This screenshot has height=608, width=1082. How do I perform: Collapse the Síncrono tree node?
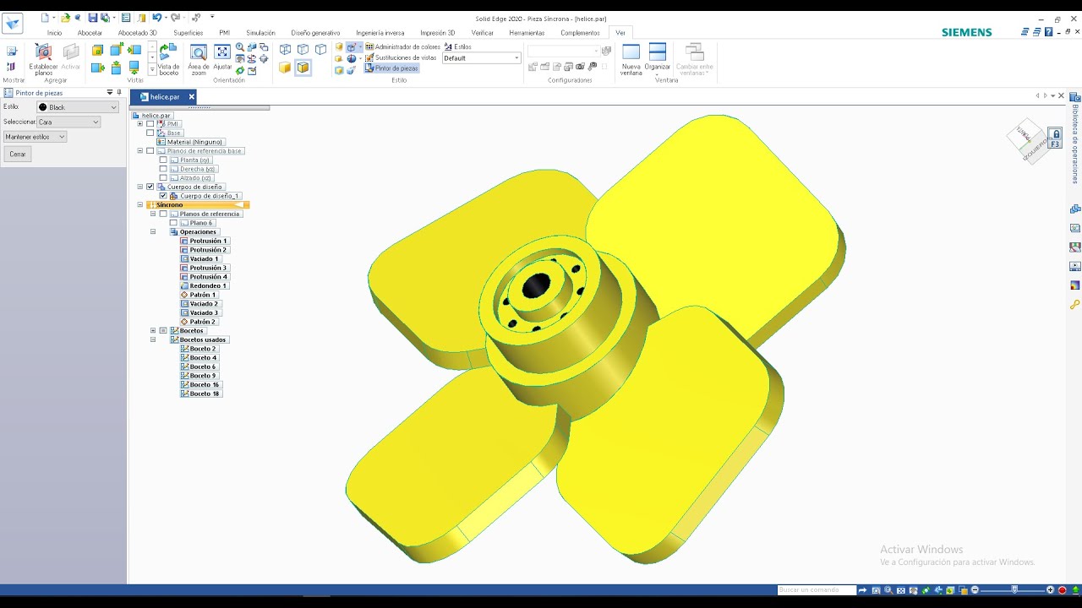pyautogui.click(x=140, y=205)
